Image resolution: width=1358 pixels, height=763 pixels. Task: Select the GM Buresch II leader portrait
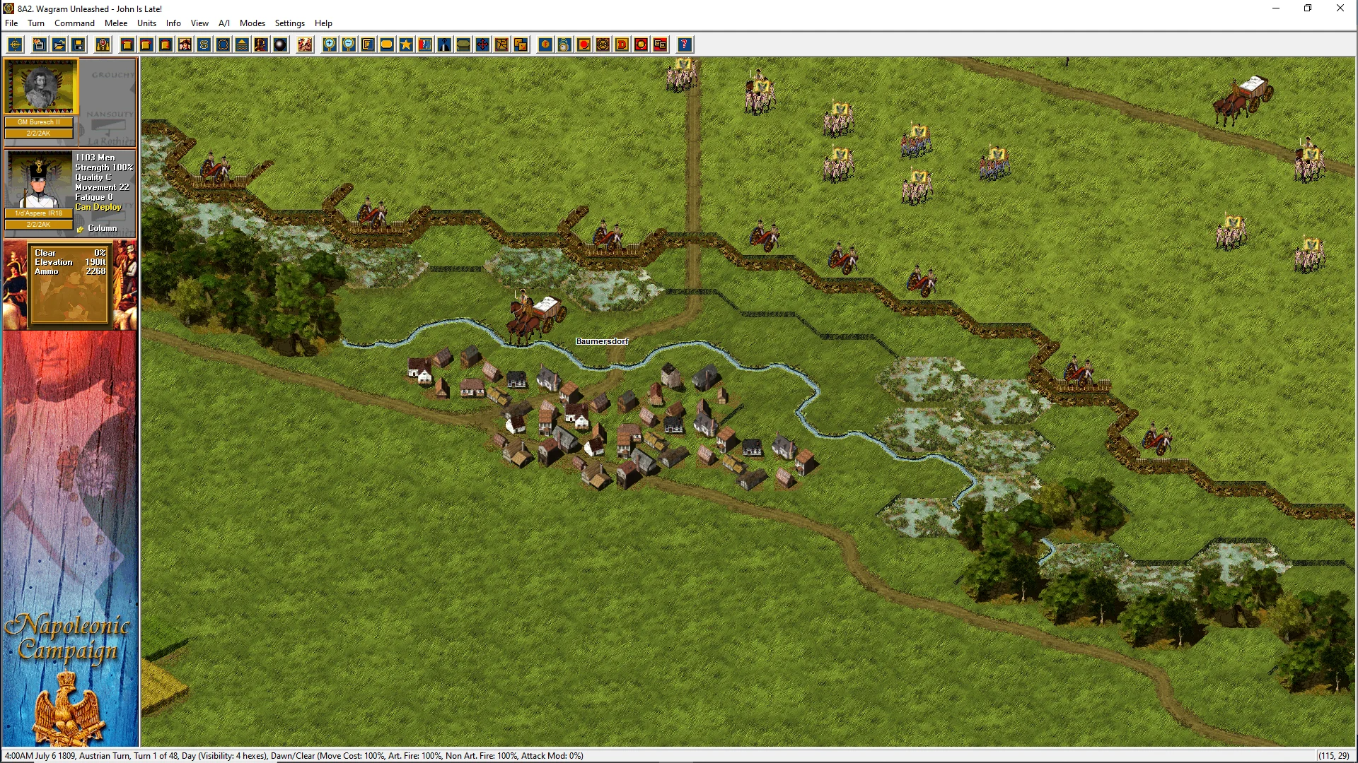coord(40,86)
